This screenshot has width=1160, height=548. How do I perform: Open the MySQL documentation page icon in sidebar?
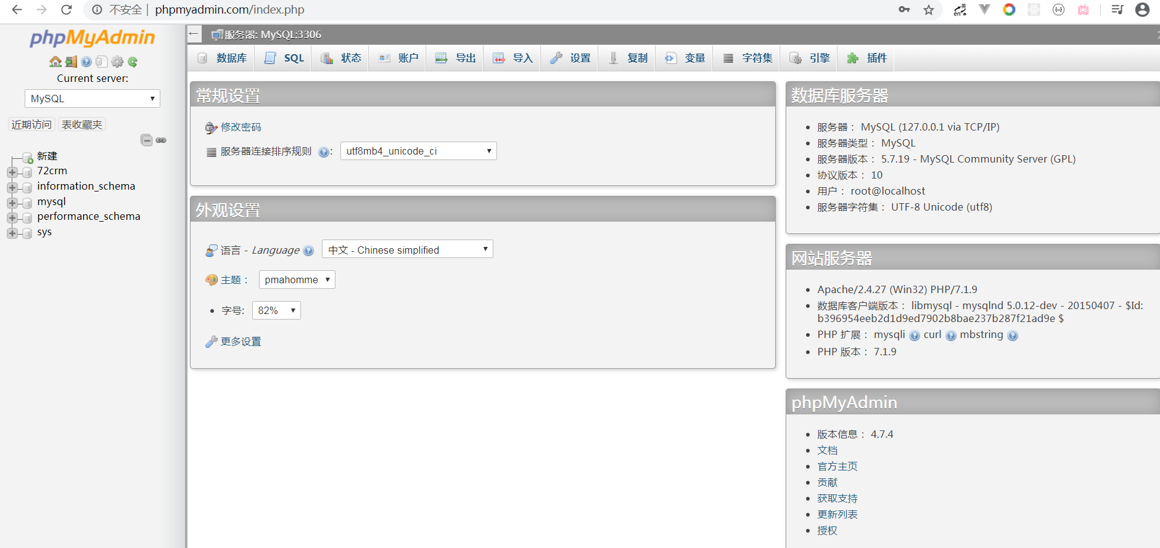[x=102, y=62]
